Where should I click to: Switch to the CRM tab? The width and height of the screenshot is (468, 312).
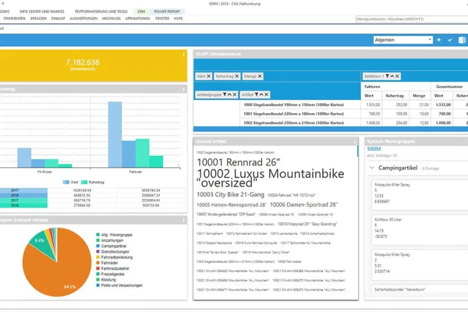click(141, 11)
